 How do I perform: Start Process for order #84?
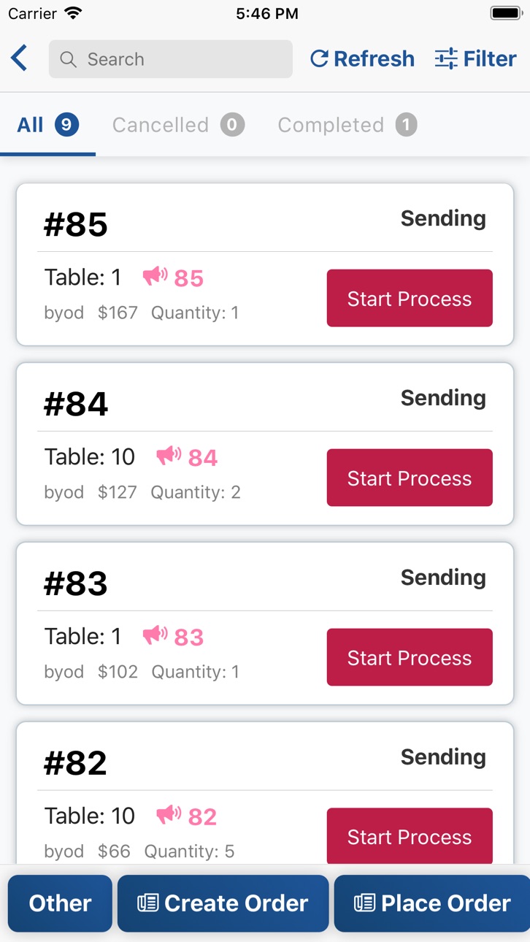click(410, 478)
